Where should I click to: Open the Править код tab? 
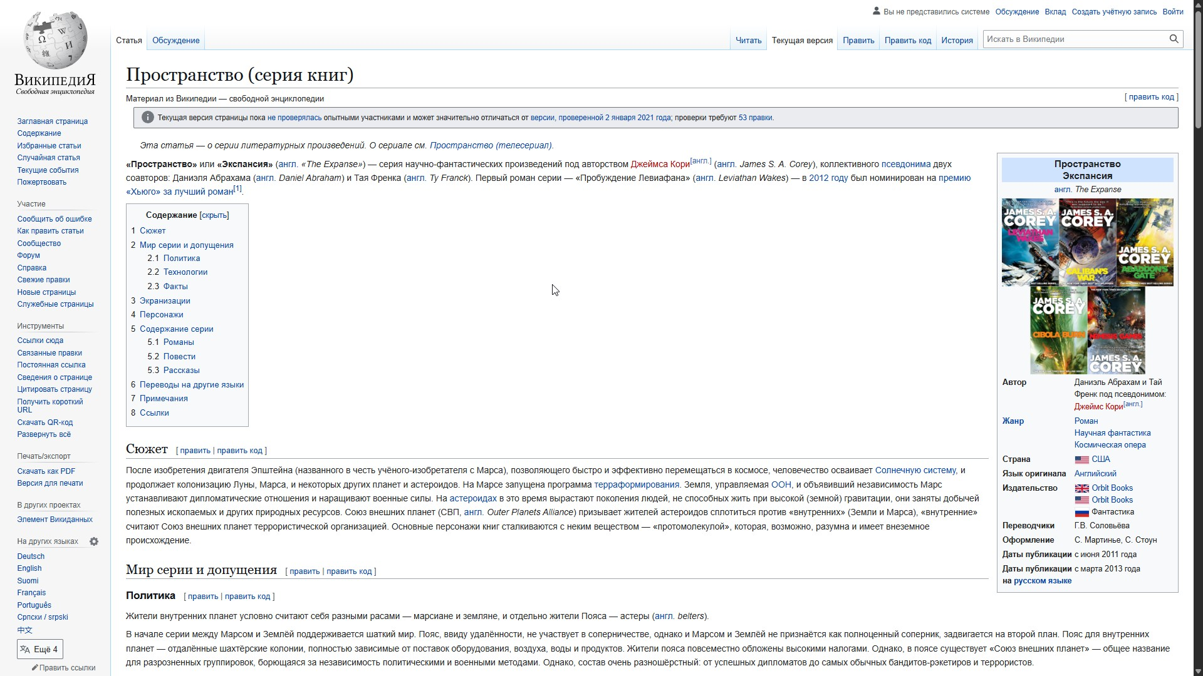[x=908, y=40]
